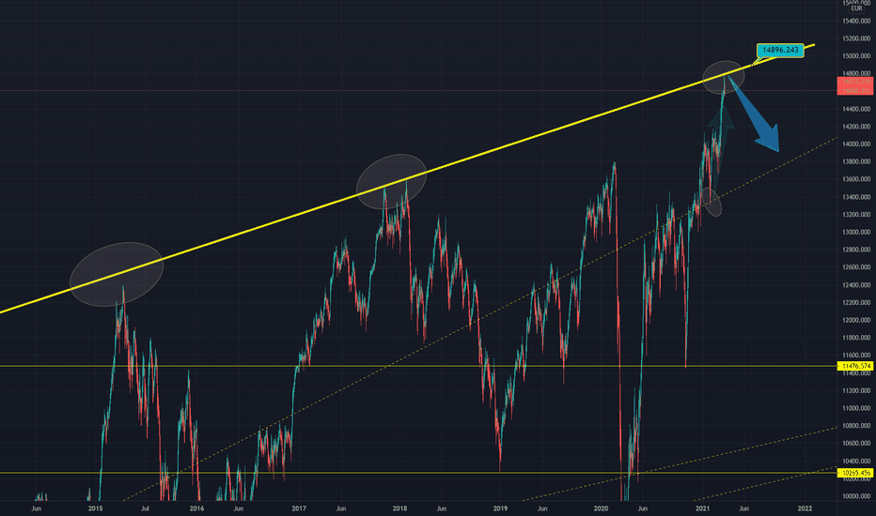
Task: Click the 14000.000 price axis label
Action: point(856,144)
